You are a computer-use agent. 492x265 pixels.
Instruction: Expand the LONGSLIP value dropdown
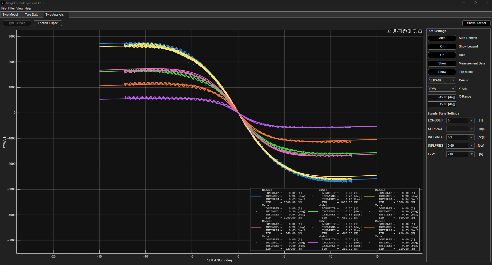coord(471,120)
